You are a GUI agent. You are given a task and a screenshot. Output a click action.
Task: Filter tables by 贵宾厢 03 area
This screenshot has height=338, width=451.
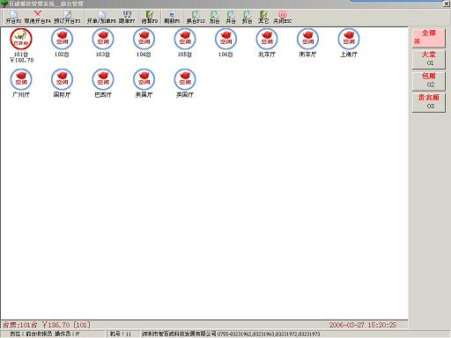tap(429, 102)
